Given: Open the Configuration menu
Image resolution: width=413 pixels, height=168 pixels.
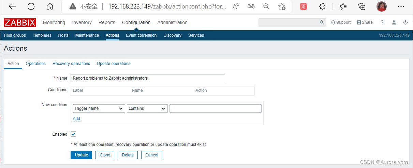Looking at the screenshot, I should click(x=136, y=22).
